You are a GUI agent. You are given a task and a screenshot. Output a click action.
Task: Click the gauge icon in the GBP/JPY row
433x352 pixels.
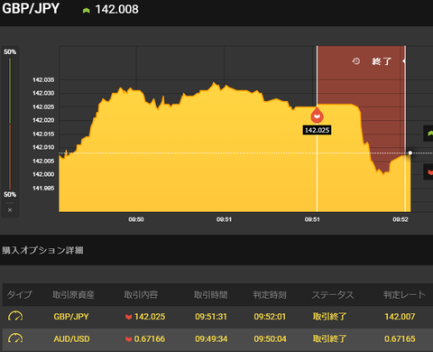click(15, 316)
